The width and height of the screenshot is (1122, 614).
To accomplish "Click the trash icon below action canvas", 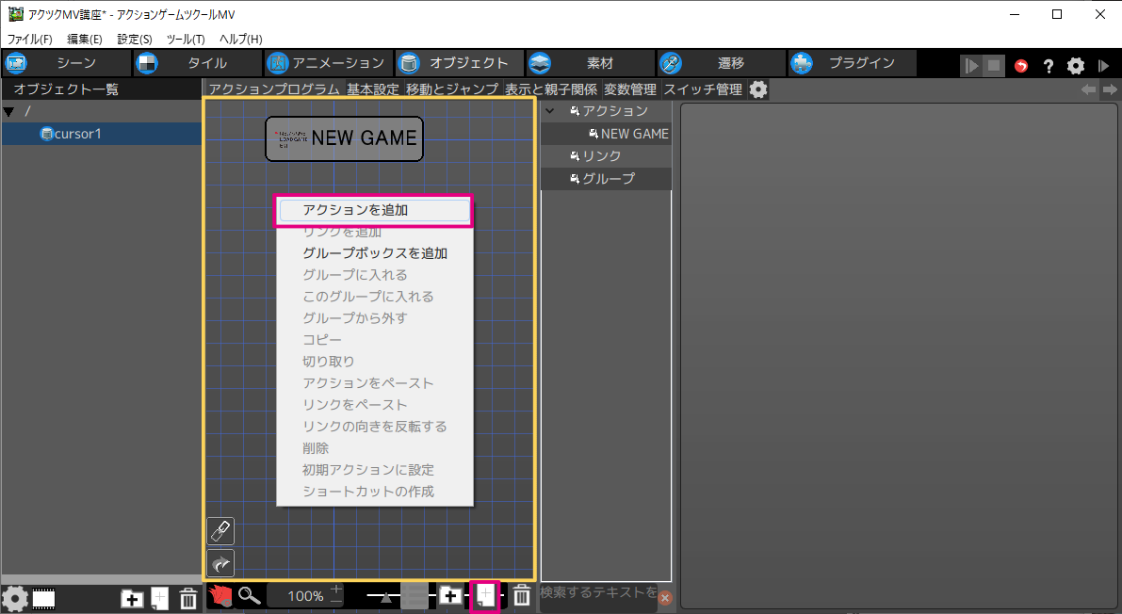I will point(521,596).
